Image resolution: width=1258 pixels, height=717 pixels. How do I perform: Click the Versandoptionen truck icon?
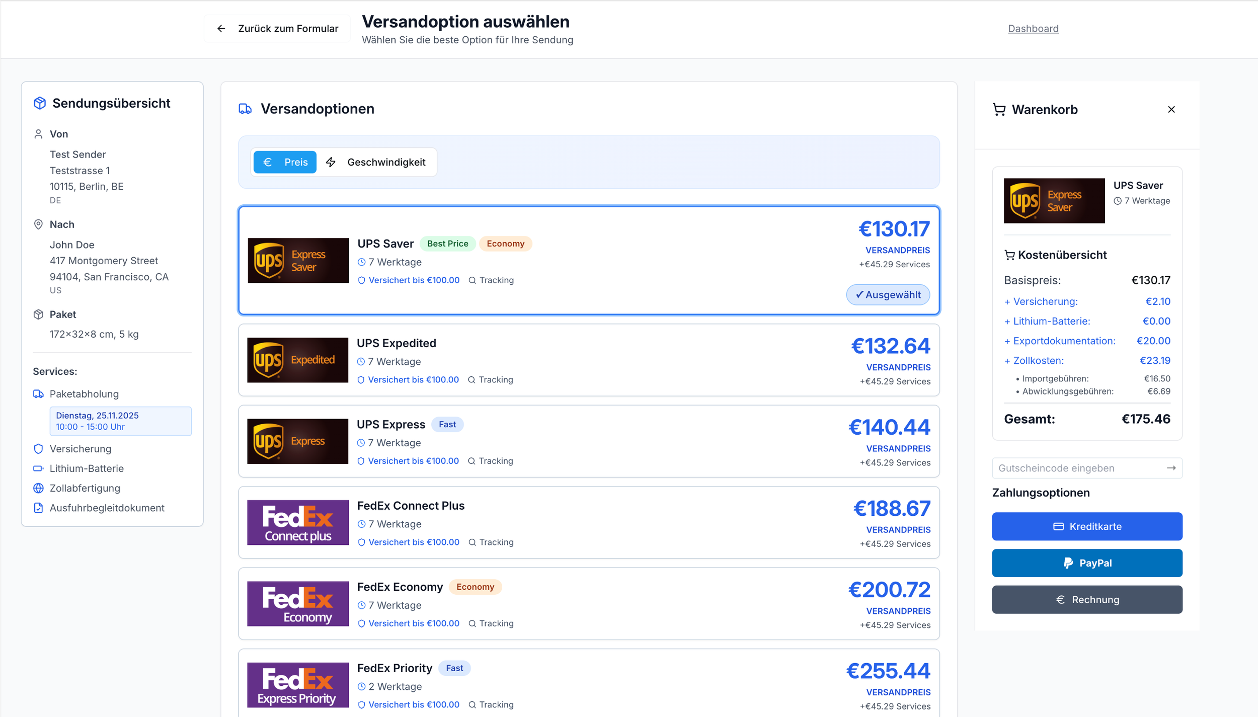245,109
